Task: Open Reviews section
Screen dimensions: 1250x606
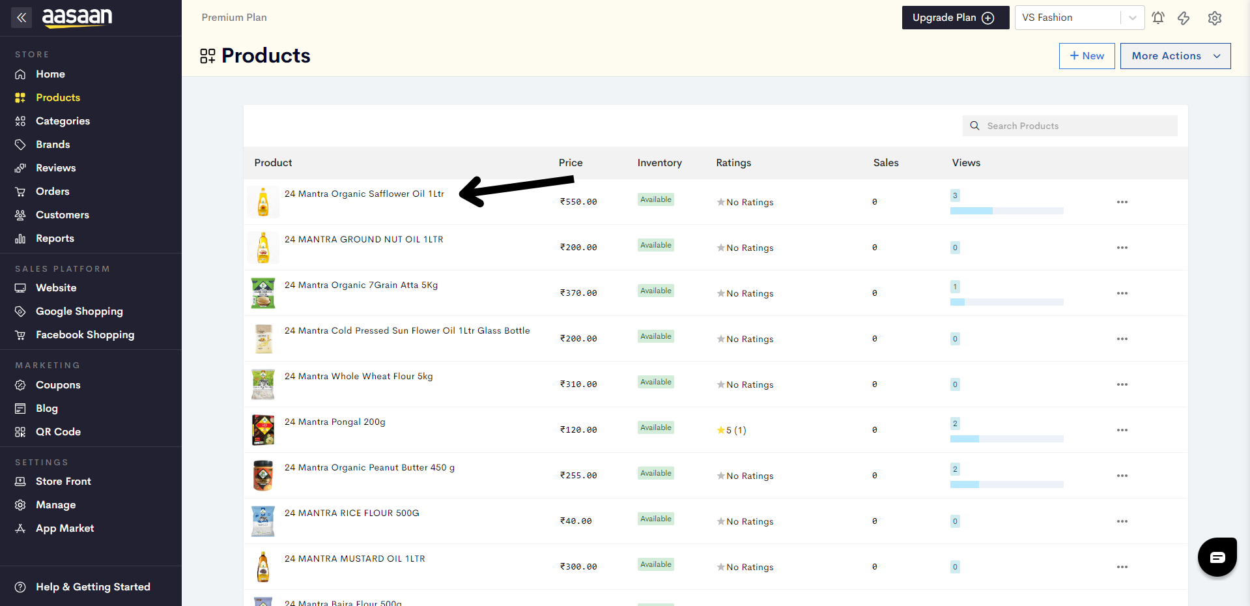Action: 55,168
